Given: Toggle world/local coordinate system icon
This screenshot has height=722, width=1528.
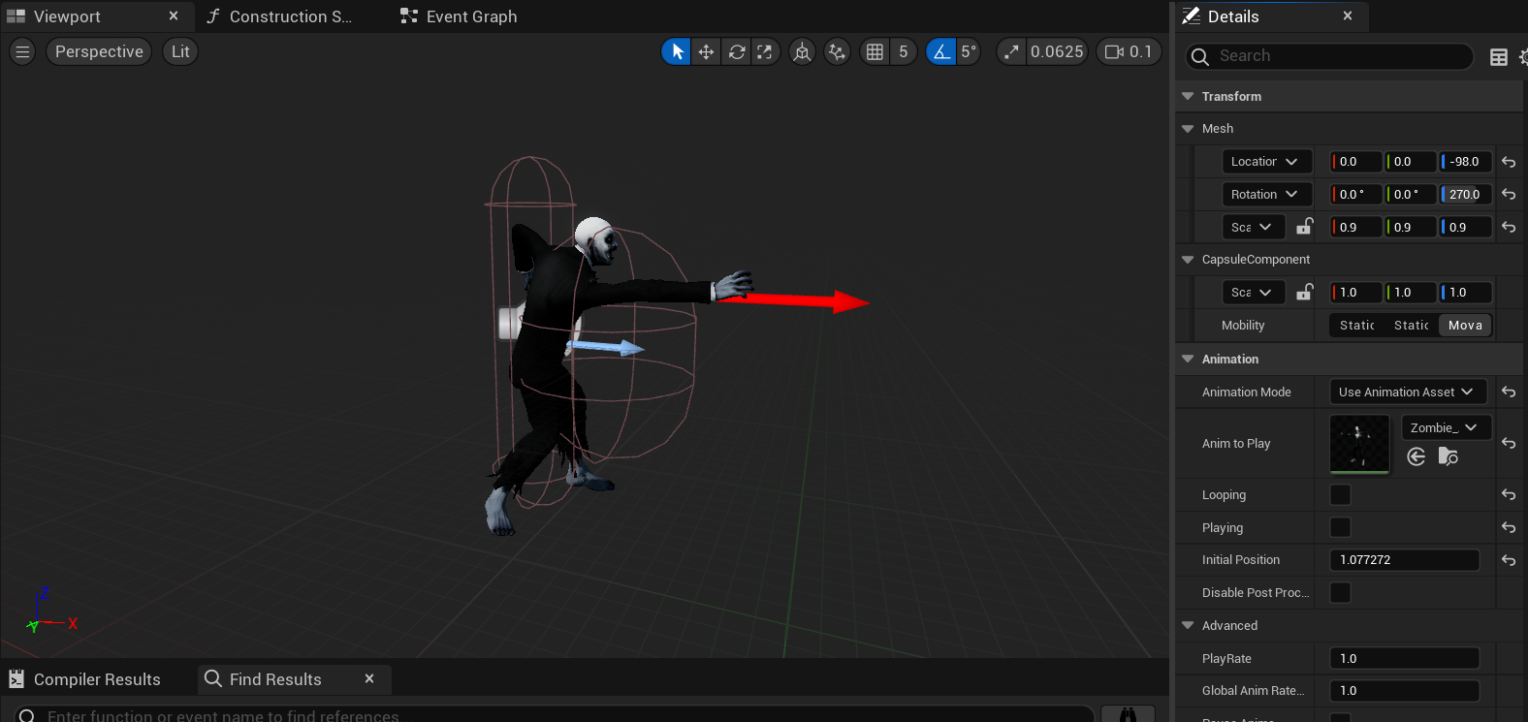Looking at the screenshot, I should [802, 52].
